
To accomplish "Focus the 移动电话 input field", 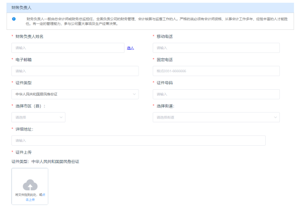I will click(216, 48).
